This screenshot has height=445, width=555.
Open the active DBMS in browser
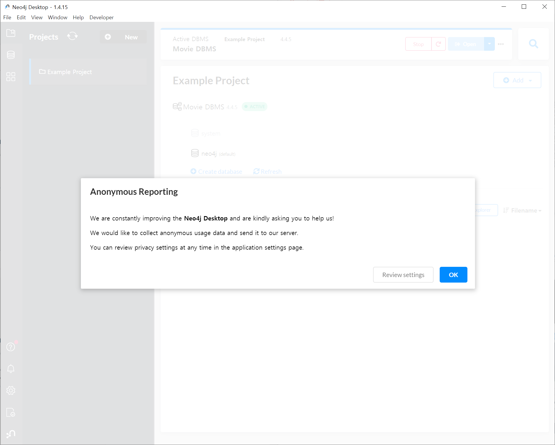(466, 44)
